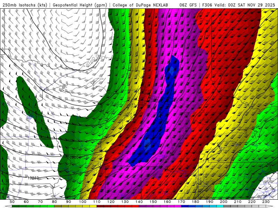Click the 120 tick label on colorbar
The image size is (278, 208).
(x=111, y=202)
